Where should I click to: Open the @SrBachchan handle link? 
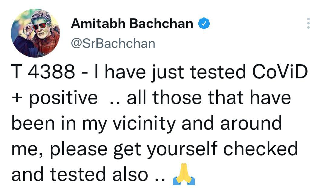click(x=113, y=44)
